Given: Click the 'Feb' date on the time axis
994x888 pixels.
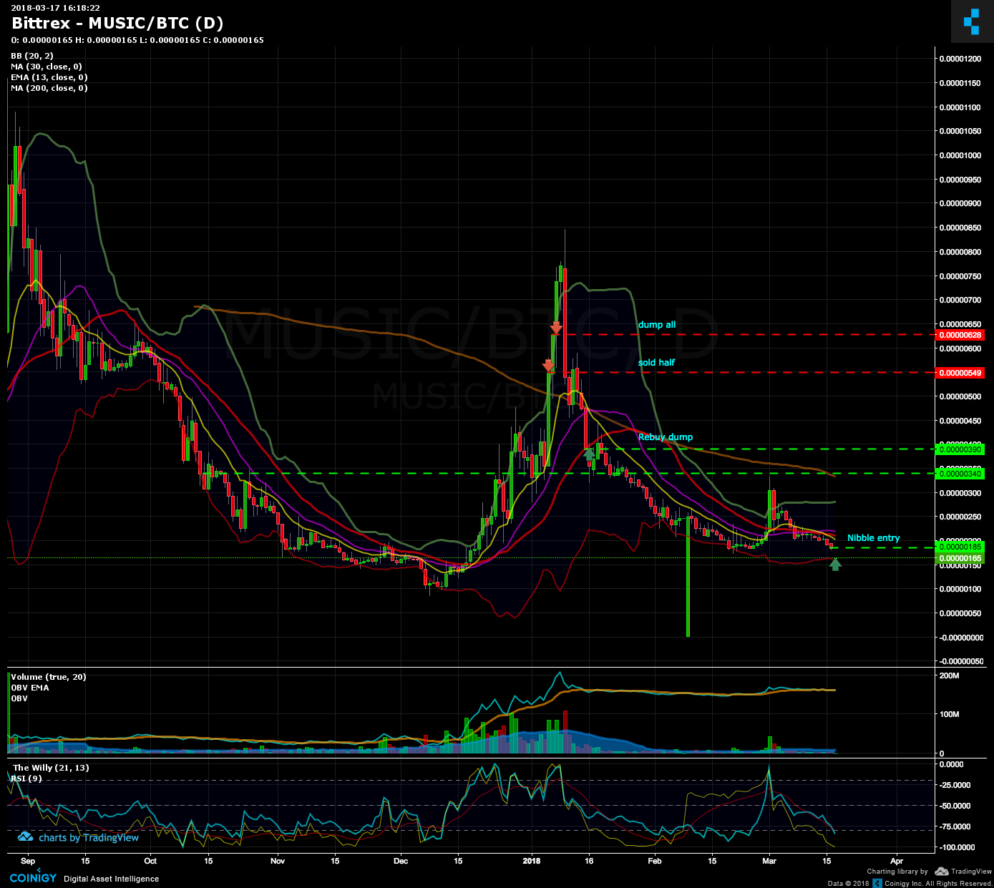Looking at the screenshot, I should [x=654, y=861].
